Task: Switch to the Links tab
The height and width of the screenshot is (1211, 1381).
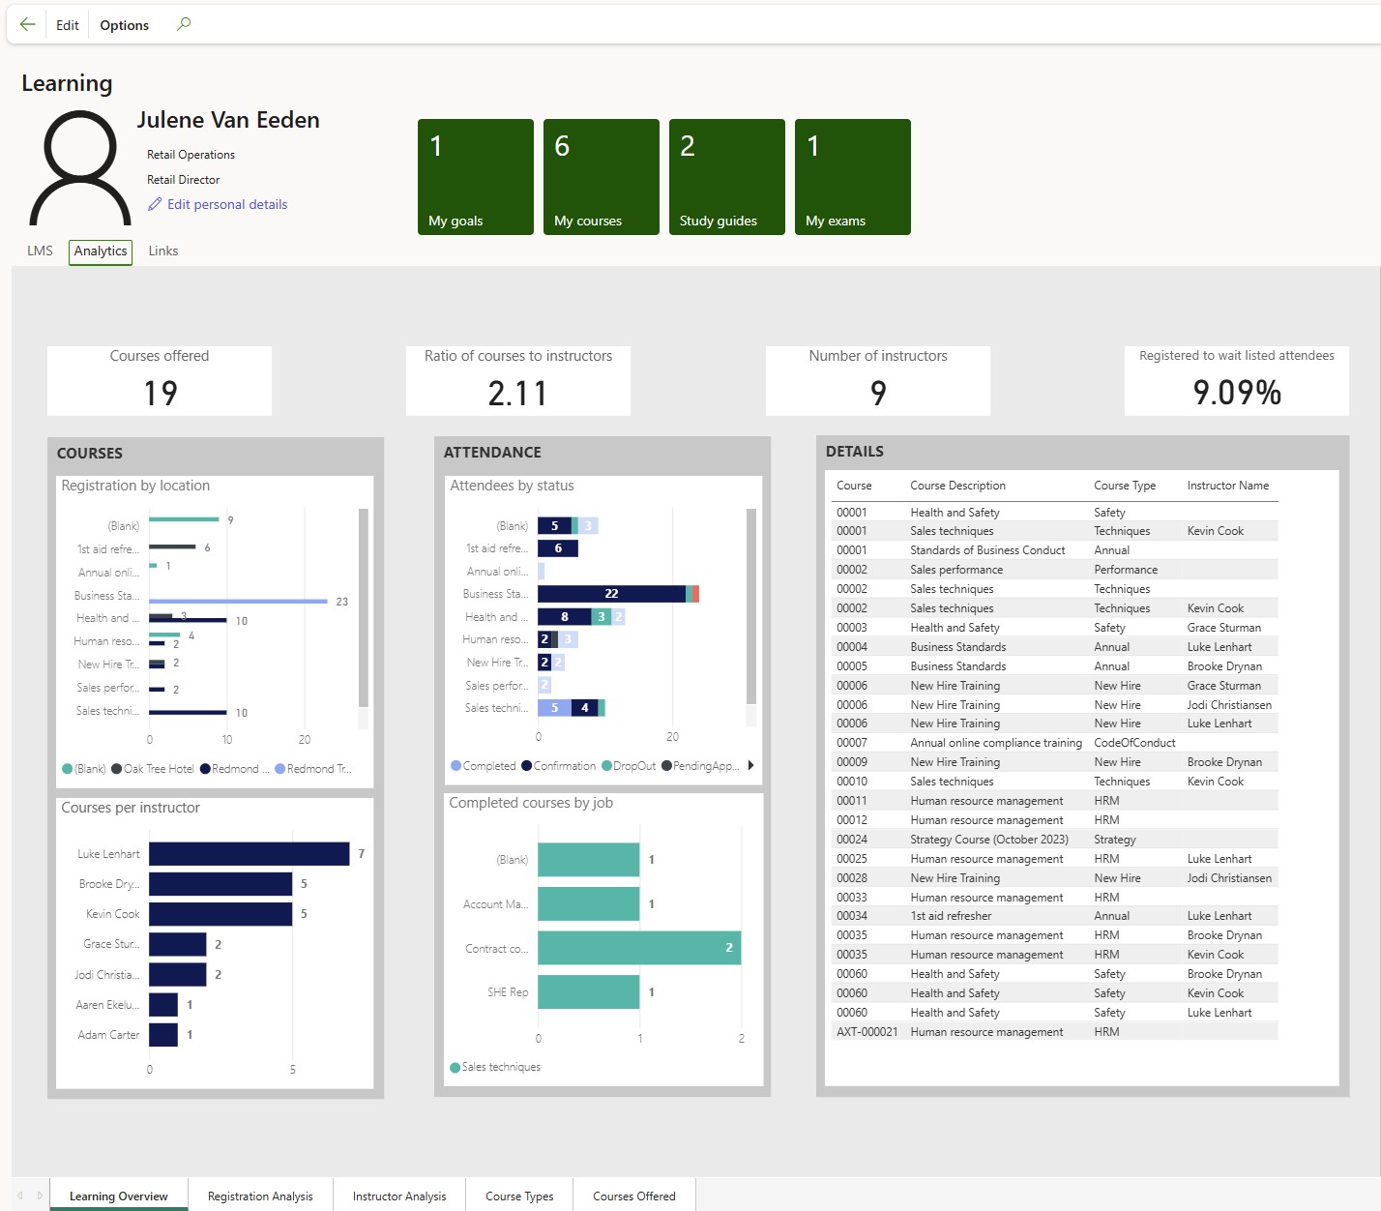Action: coord(162,251)
